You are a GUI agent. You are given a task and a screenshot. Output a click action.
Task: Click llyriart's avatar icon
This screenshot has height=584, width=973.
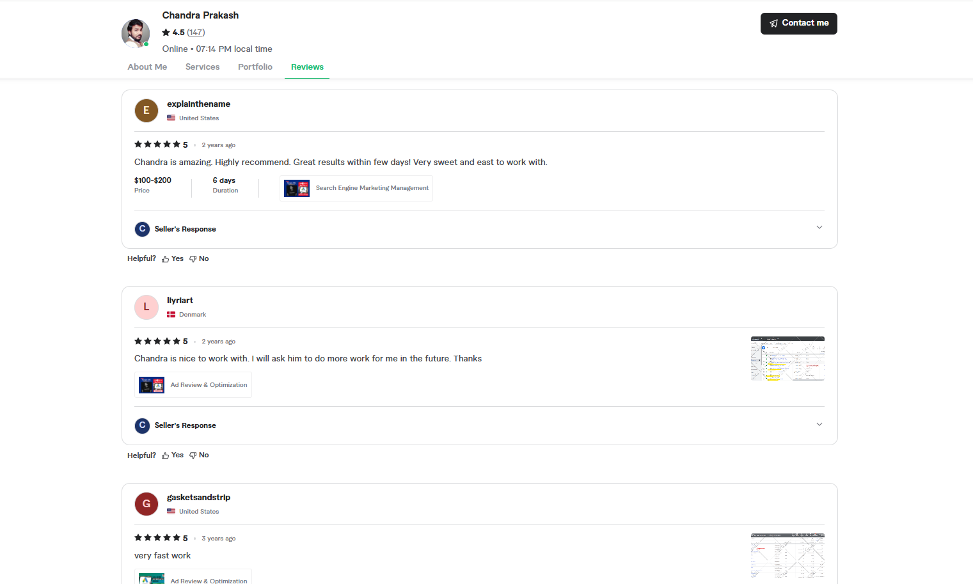[146, 307]
